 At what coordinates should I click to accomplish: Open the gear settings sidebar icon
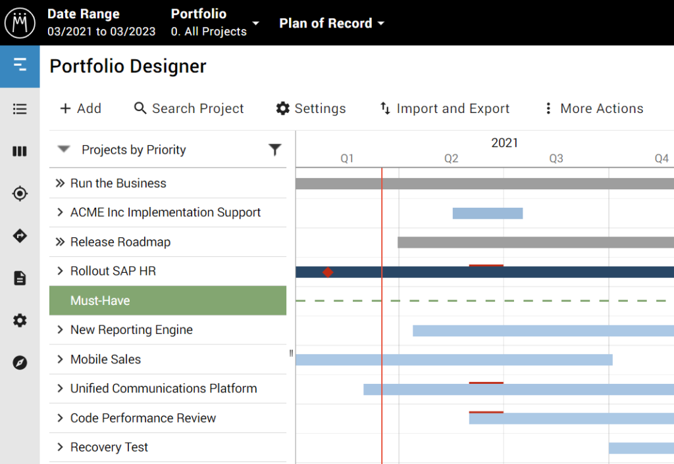[20, 321]
